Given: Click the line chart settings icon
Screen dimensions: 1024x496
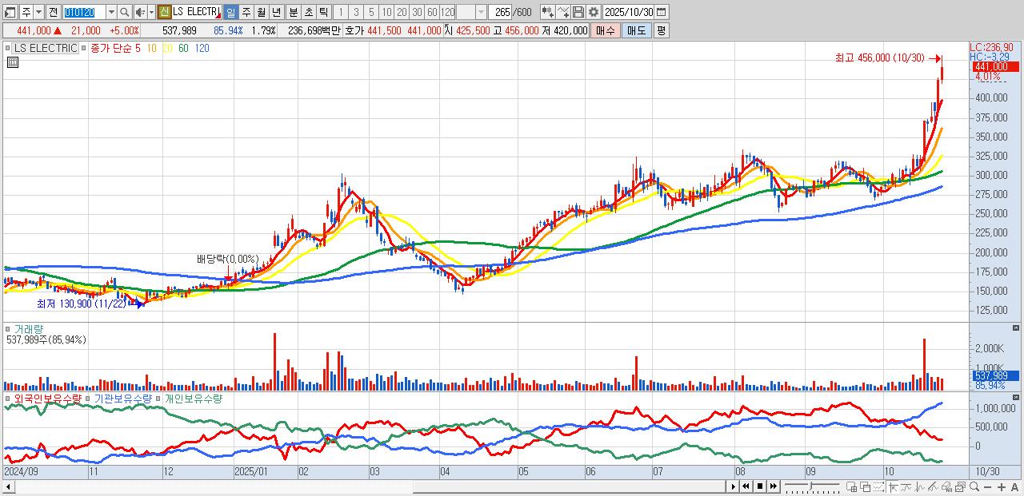Looking at the screenshot, I should coord(563,12).
